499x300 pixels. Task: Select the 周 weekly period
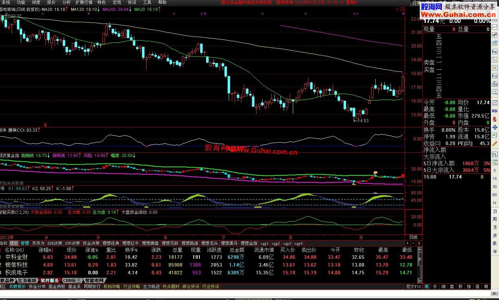click(495, 219)
